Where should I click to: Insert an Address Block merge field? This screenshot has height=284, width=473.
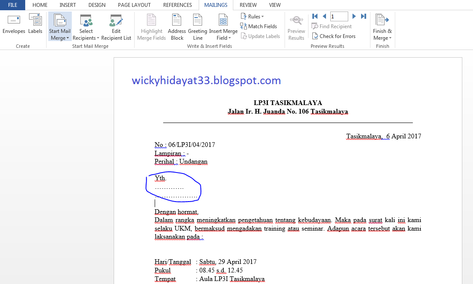tap(176, 27)
